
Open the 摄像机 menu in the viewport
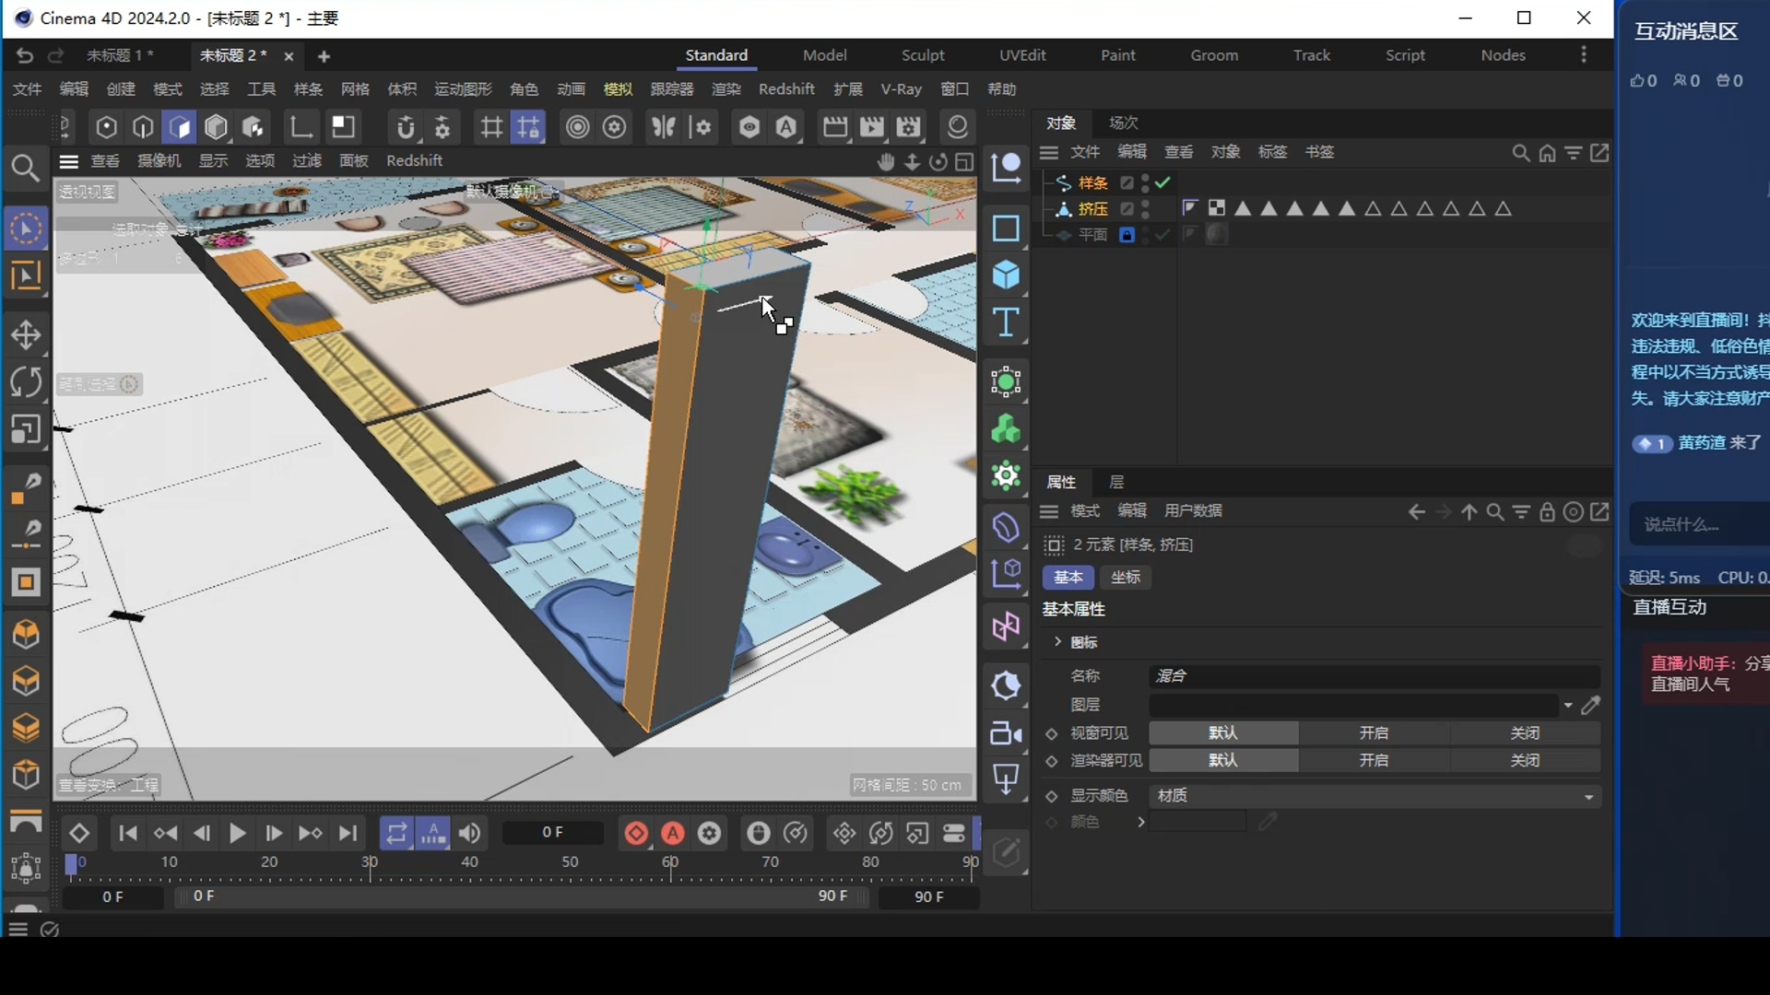pos(159,160)
